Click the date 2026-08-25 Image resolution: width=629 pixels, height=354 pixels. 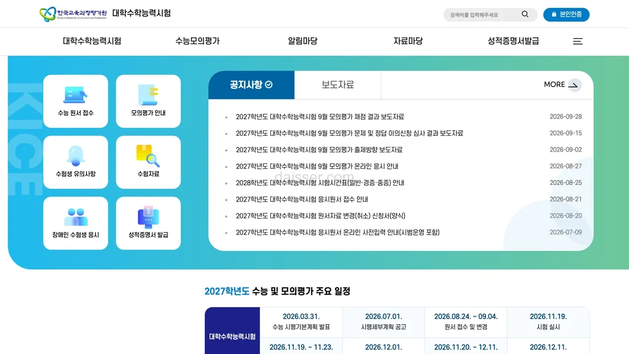click(566, 183)
